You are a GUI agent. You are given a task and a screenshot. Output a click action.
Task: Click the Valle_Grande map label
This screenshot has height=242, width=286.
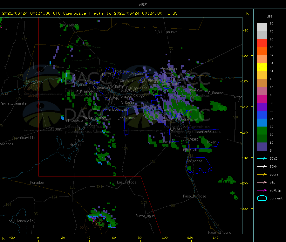pyautogui.click(x=95, y=117)
